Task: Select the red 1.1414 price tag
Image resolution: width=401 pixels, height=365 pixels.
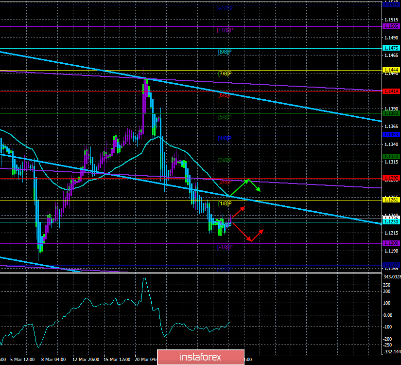Action: click(x=391, y=91)
